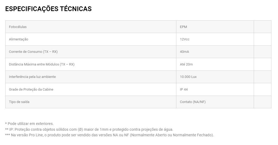Click the 'Na versão Pro Line' footnote
Image resolution: width=278 pixels, height=145 pixels.
pos(110,135)
